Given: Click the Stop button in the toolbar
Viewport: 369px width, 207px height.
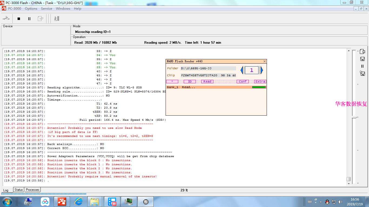Looking at the screenshot, I should (19, 19).
